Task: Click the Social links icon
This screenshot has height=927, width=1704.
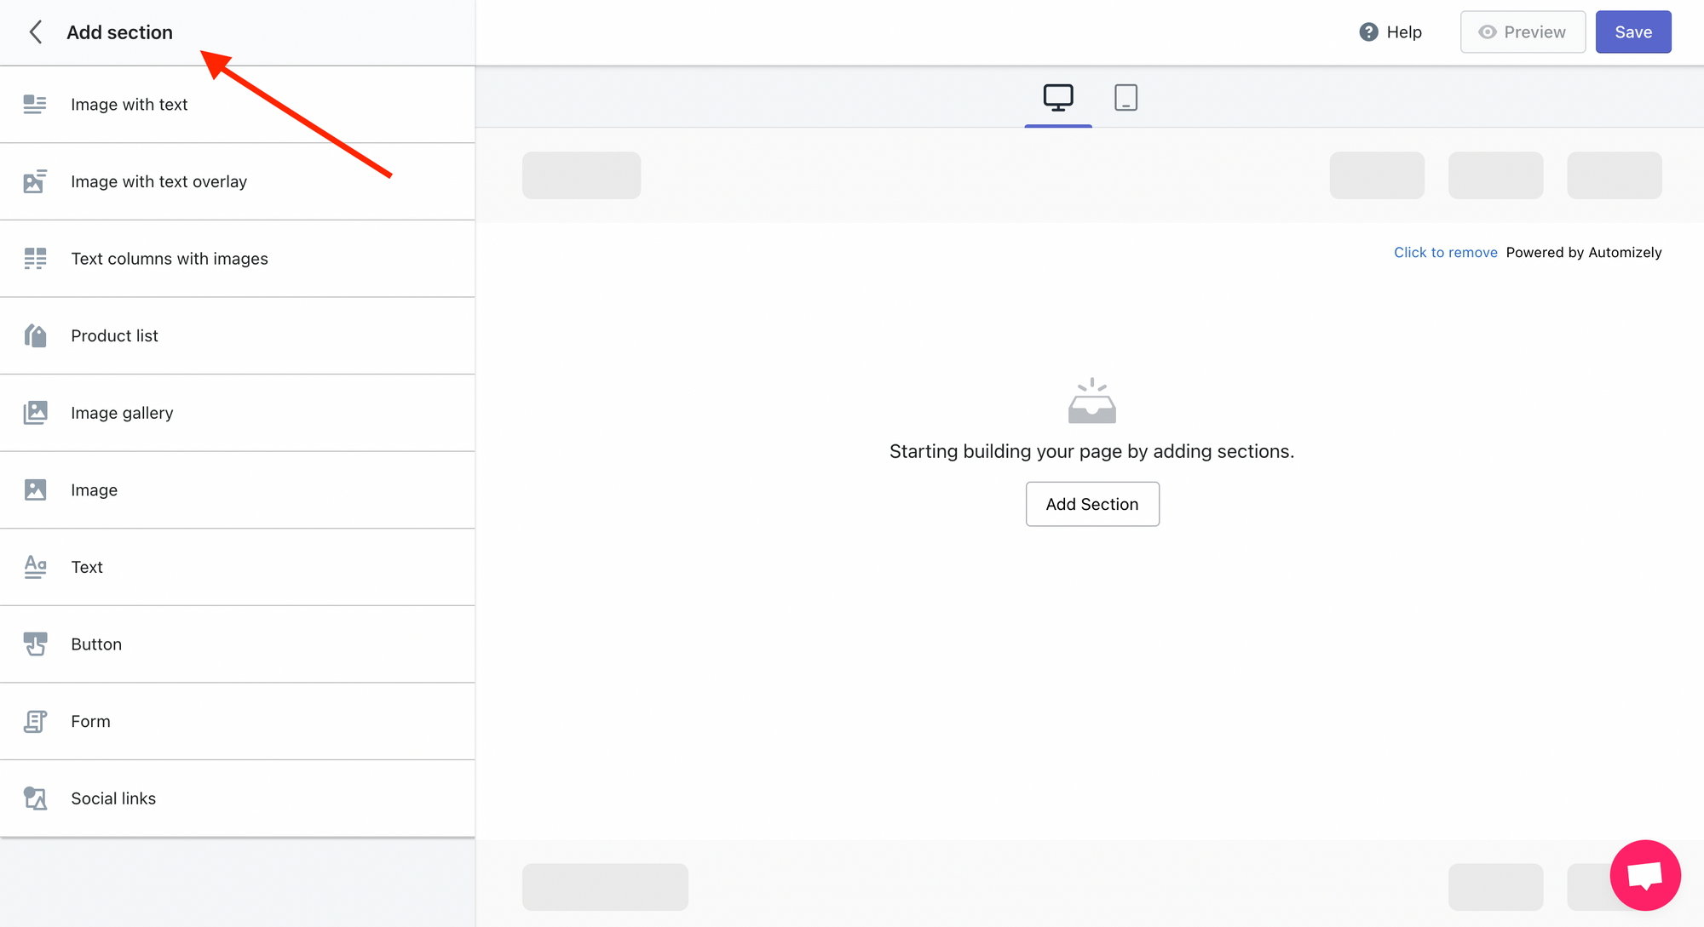Action: point(35,798)
